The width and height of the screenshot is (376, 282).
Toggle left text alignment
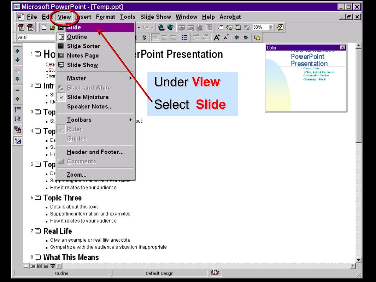[155, 37]
